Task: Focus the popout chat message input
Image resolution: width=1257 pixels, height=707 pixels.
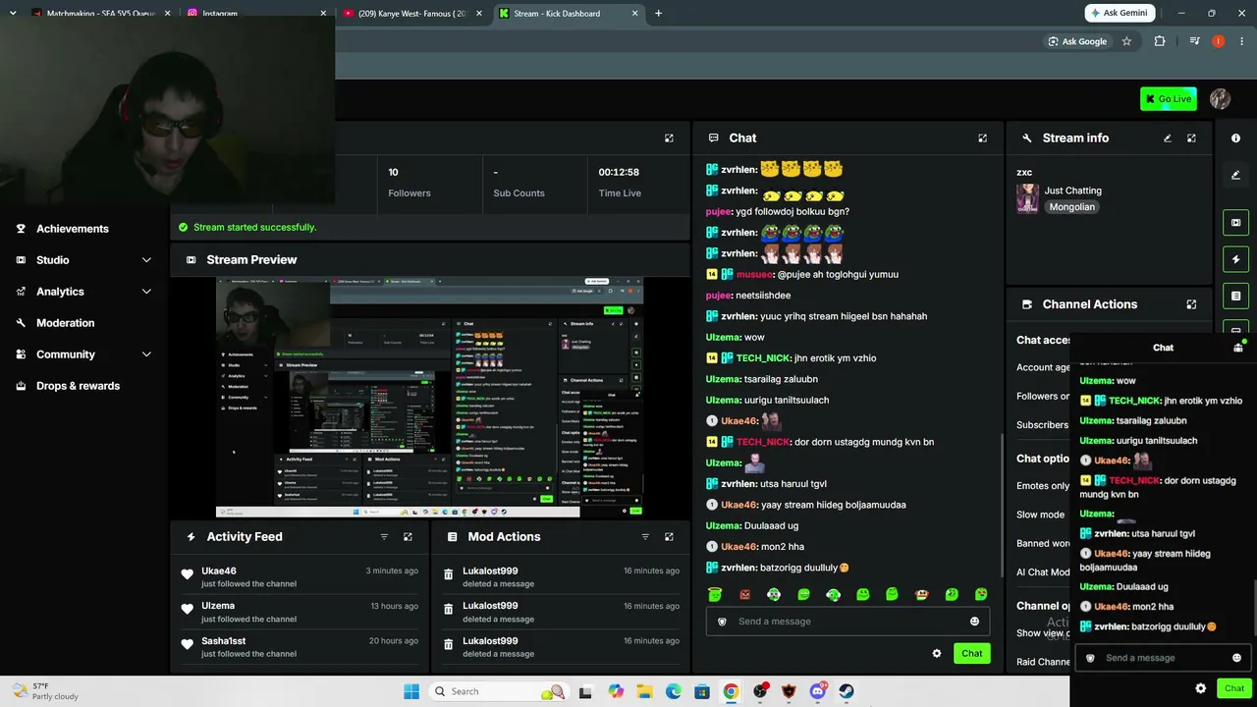Action: point(1164,658)
